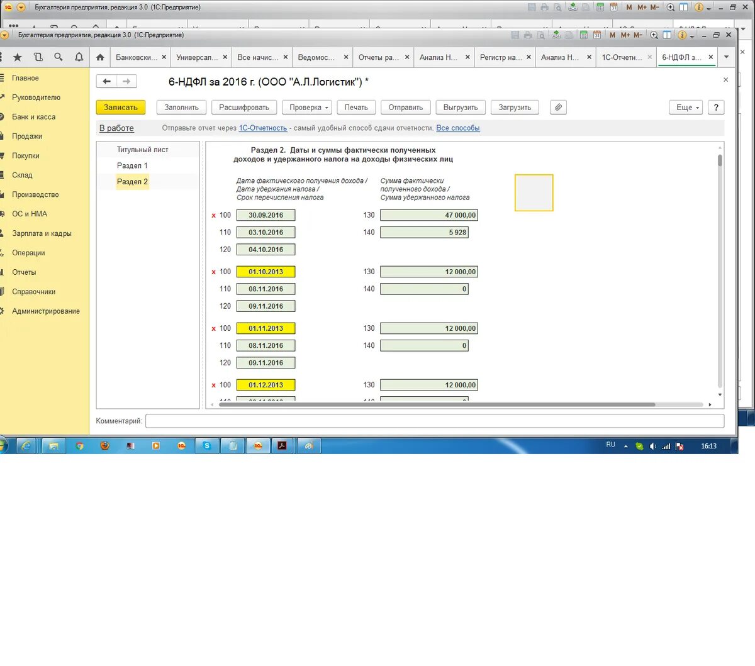Click the Печать button
Viewport: 755px width, 666px height.
(x=356, y=108)
